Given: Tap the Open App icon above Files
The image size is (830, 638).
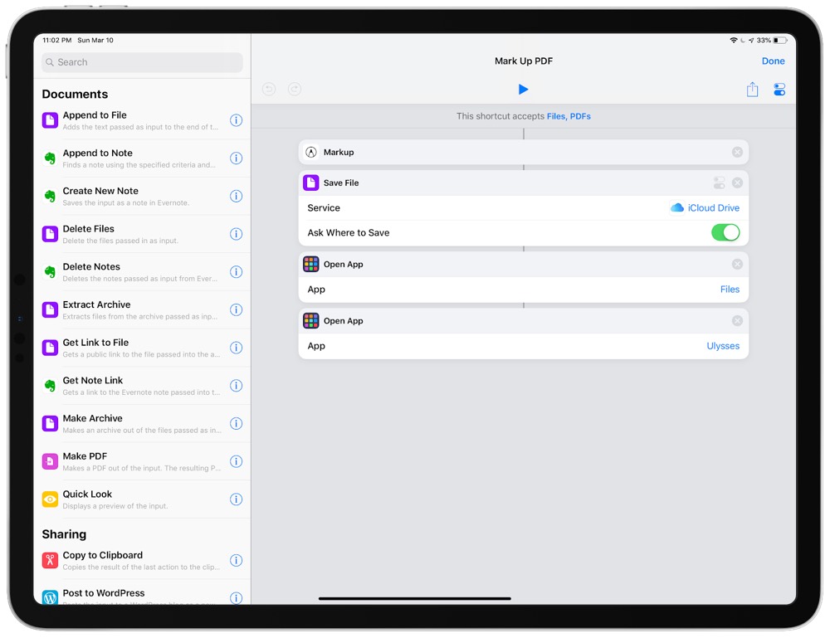Looking at the screenshot, I should (x=310, y=265).
